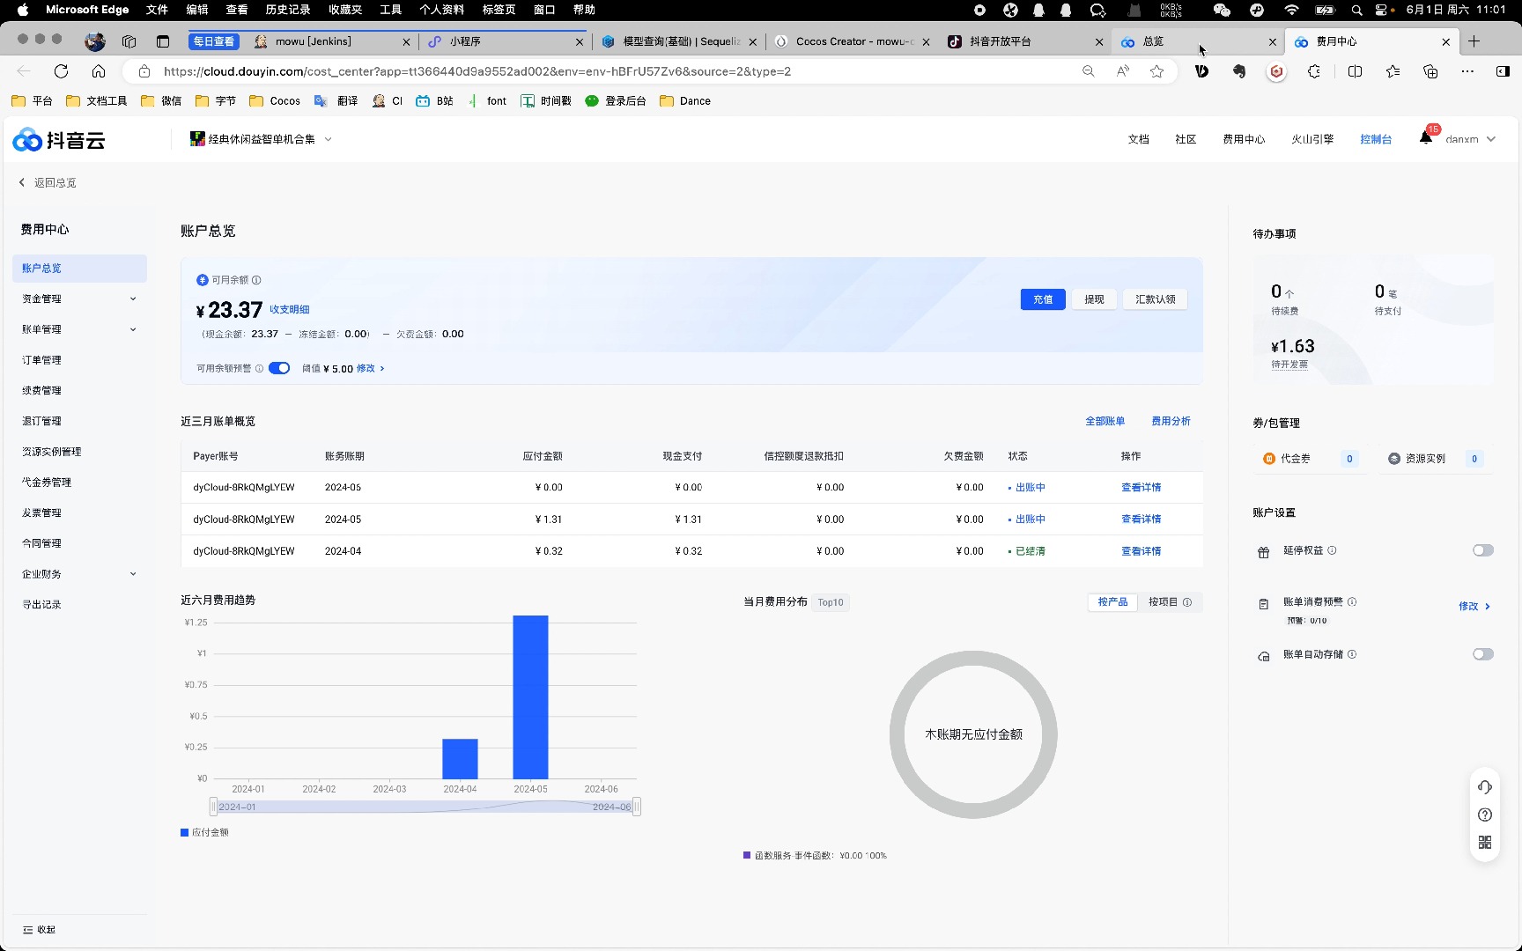The image size is (1522, 951).
Task: Open the app selector dropdown 经典休闲益智单机合集
Action: point(262,139)
